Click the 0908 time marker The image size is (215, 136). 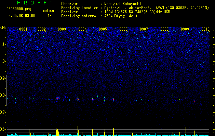coord(164,29)
